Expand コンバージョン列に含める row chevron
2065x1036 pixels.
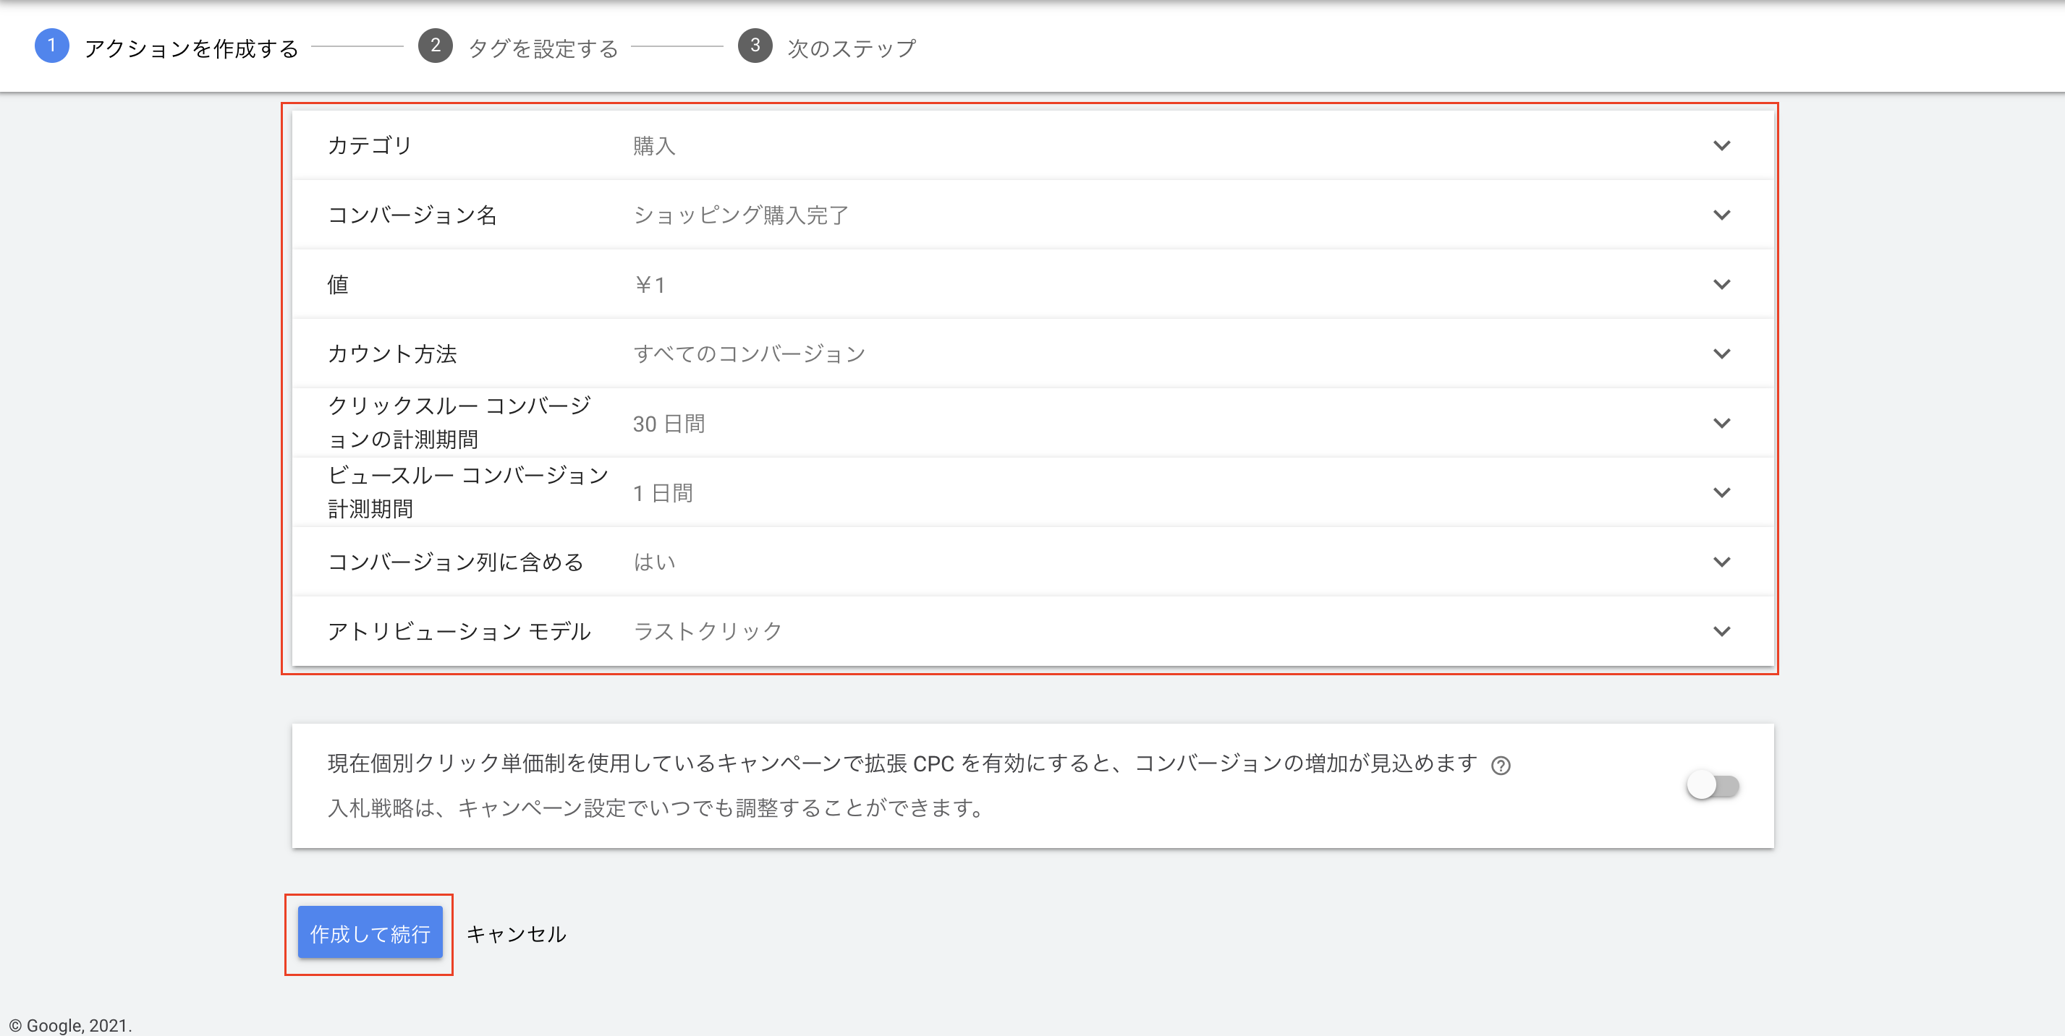click(x=1721, y=562)
